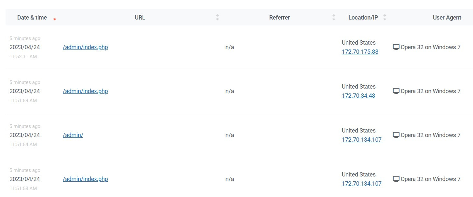The height and width of the screenshot is (197, 473).
Task: Click red sort arrow beside Date & time
Action: [55, 19]
